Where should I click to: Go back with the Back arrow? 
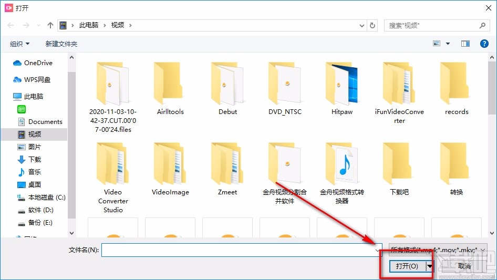coord(11,25)
